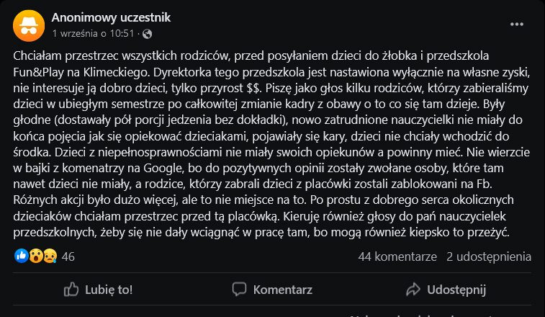Toggle the Lubię to! like label
Viewport: 545px width, 317px height.
(109, 289)
